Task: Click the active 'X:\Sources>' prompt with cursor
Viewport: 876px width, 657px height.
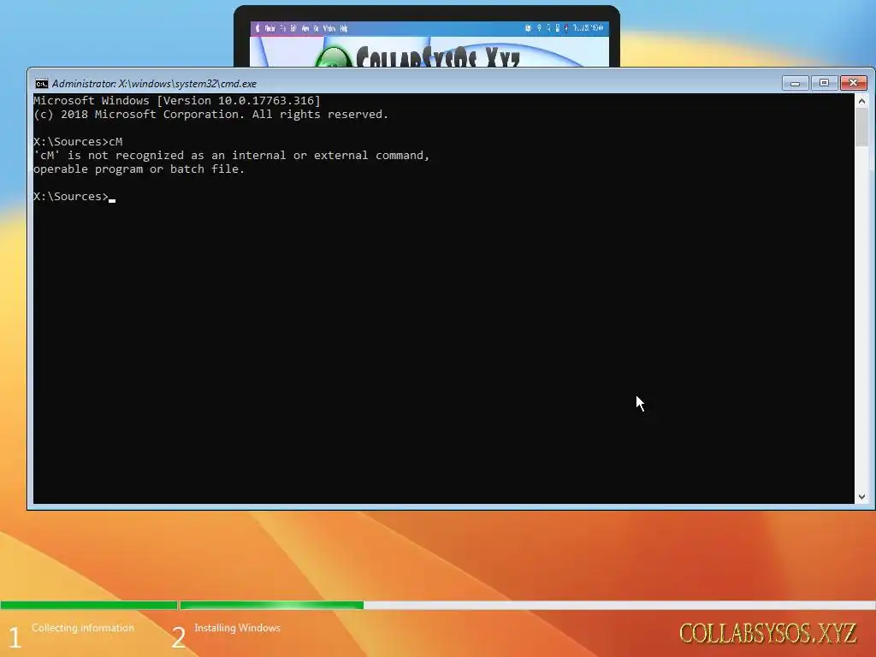Action: [x=74, y=197]
